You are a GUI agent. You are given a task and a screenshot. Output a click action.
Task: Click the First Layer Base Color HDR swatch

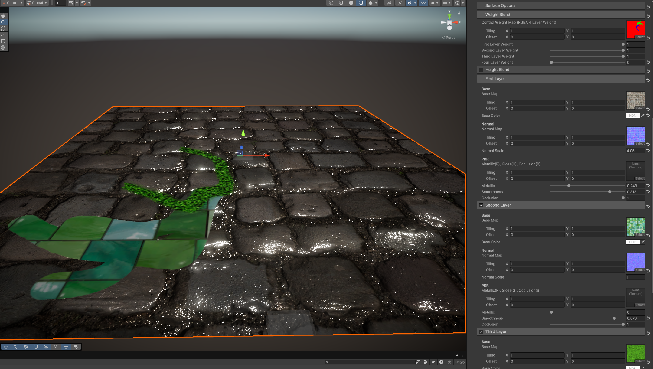pyautogui.click(x=632, y=116)
